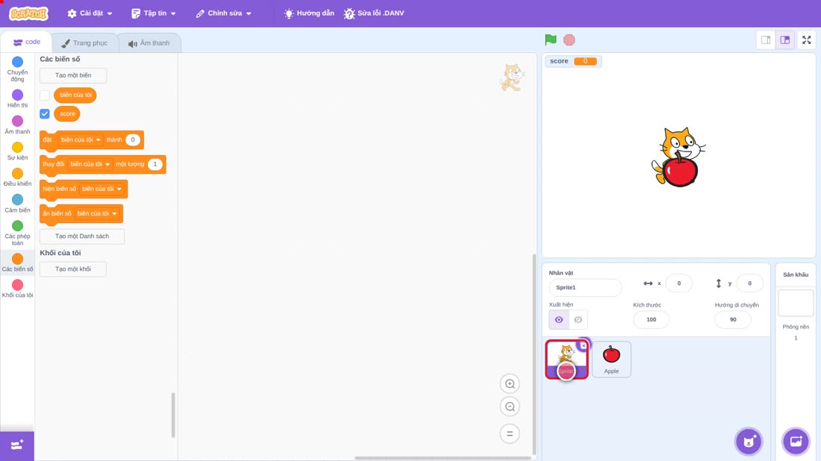Click the 'Tạo một biến' button
Viewport: 821px width, 461px height.
click(x=73, y=75)
